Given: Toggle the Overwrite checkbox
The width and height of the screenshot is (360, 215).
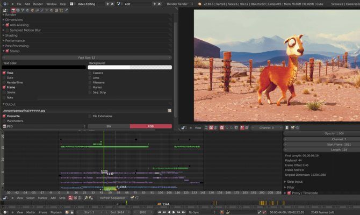Looking at the screenshot, I should [x=4, y=116].
